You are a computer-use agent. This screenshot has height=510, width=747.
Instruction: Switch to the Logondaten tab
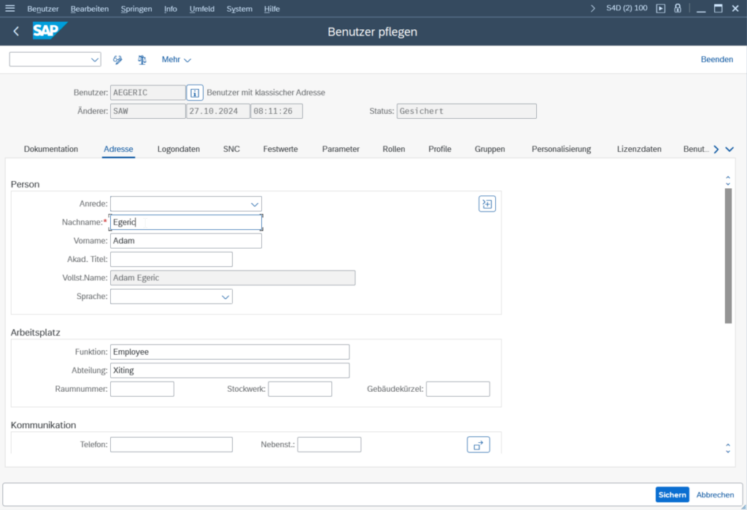point(179,149)
